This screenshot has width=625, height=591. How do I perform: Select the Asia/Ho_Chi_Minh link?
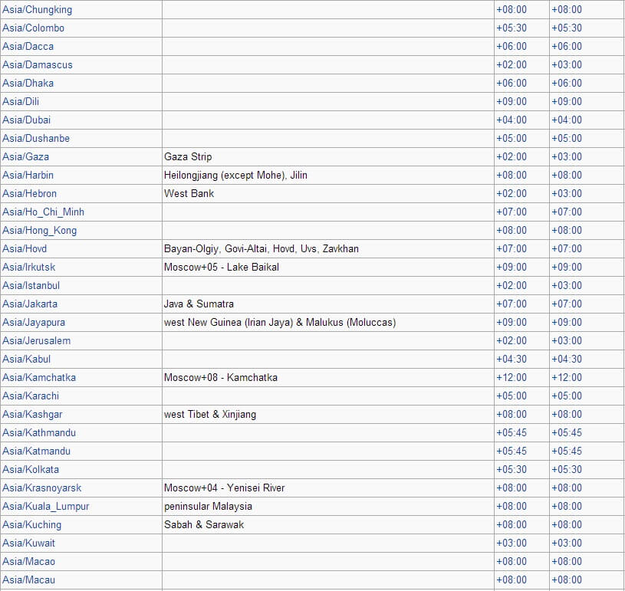pyautogui.click(x=43, y=212)
